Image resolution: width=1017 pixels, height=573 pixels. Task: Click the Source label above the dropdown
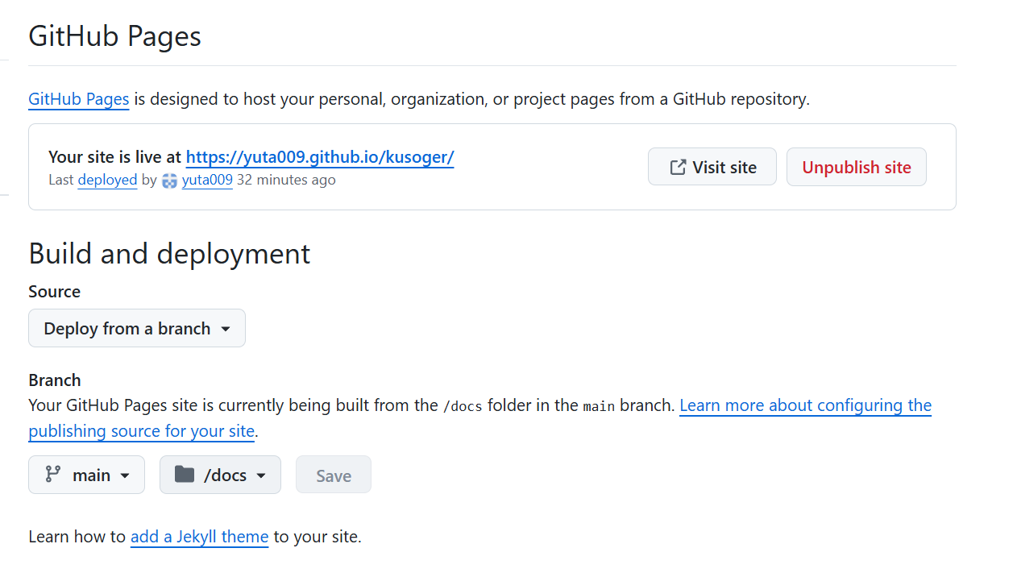pyautogui.click(x=54, y=292)
